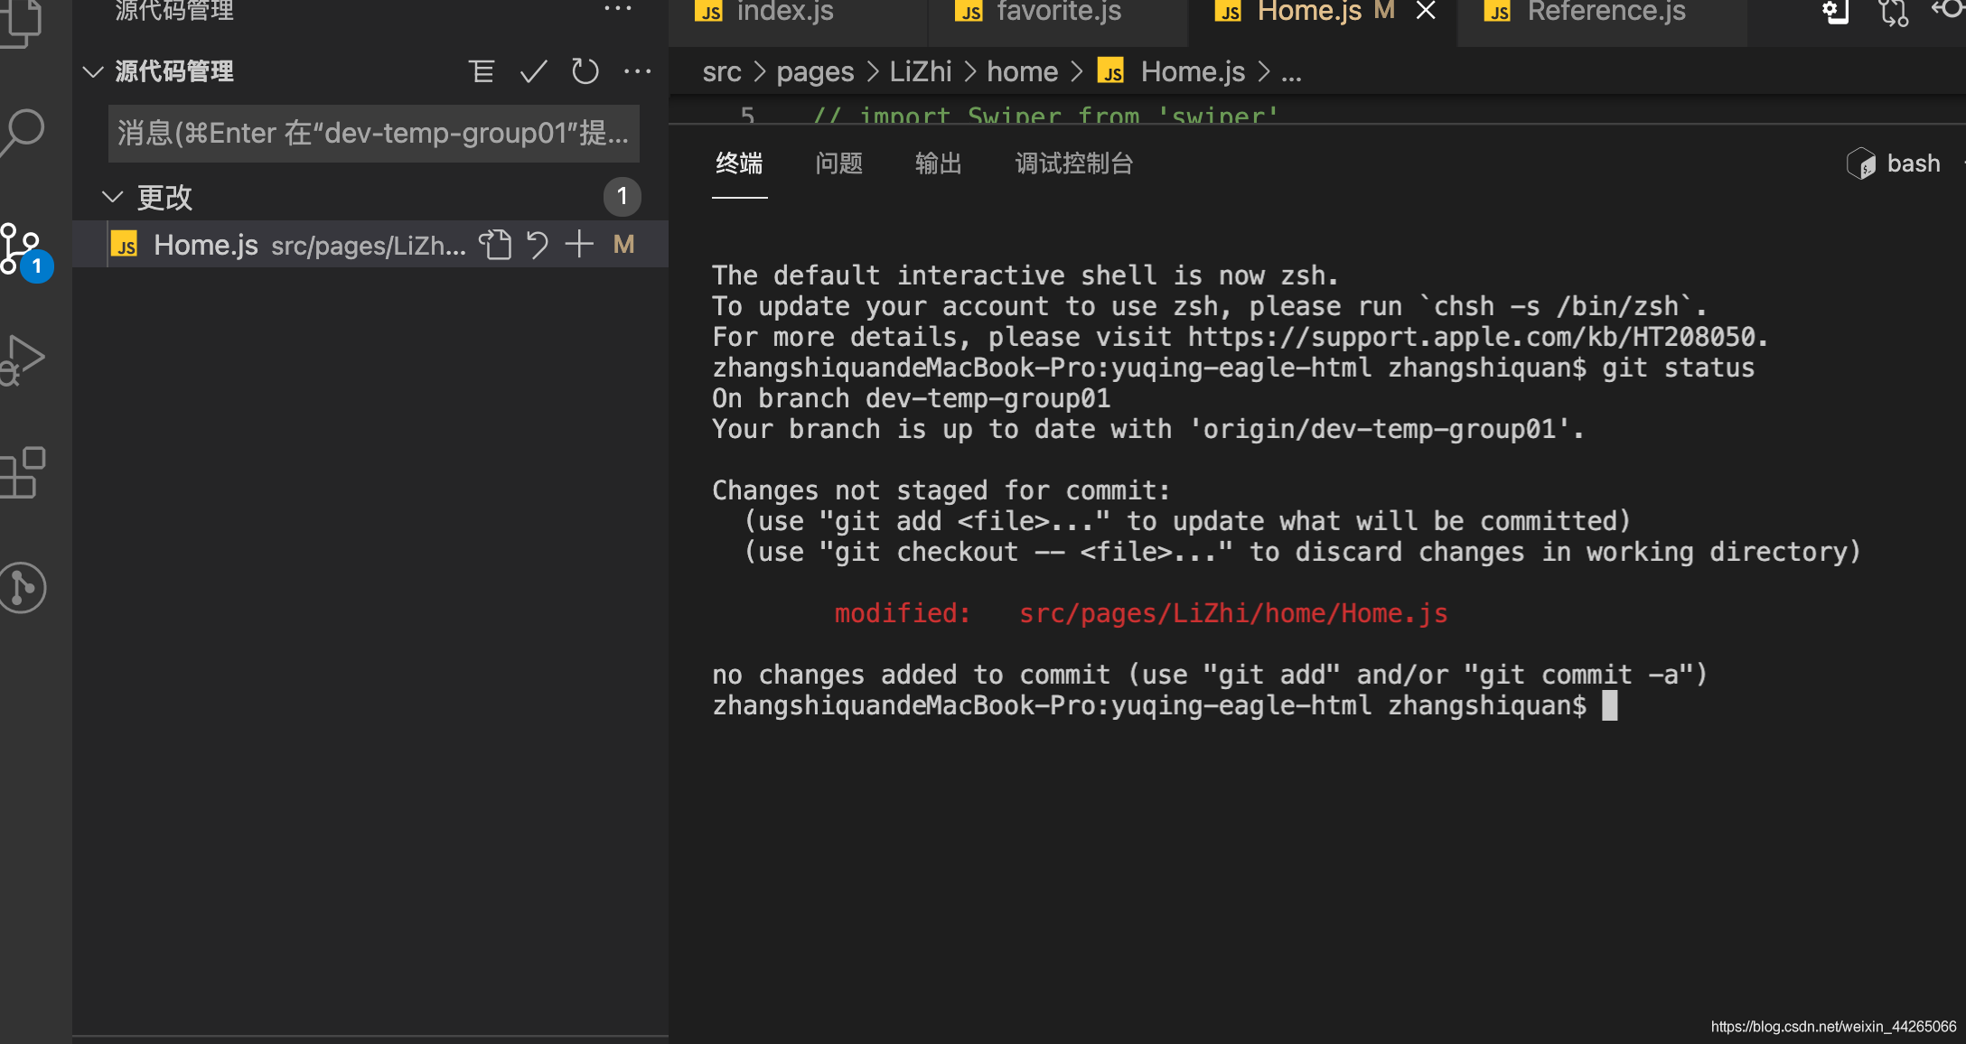The image size is (1966, 1044).
Task: Open the Git Graph icon in activity bar
Action: (x=23, y=588)
